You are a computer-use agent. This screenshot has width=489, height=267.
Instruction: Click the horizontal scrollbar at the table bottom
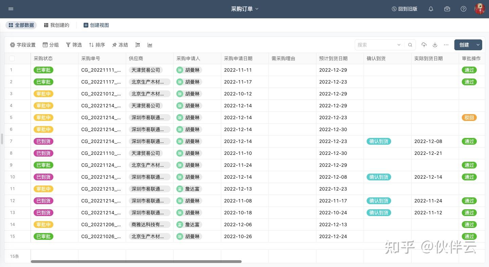click(136, 262)
